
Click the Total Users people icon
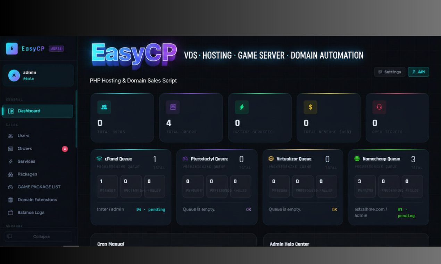pyautogui.click(x=104, y=107)
